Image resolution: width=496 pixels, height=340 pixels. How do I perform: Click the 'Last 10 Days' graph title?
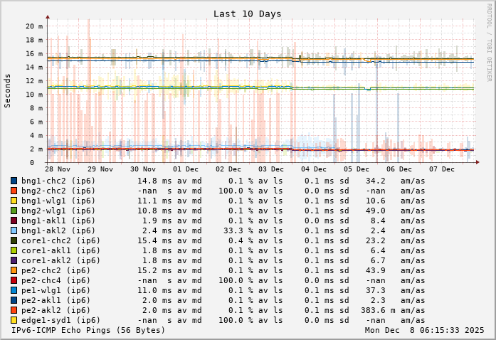pyautogui.click(x=247, y=14)
